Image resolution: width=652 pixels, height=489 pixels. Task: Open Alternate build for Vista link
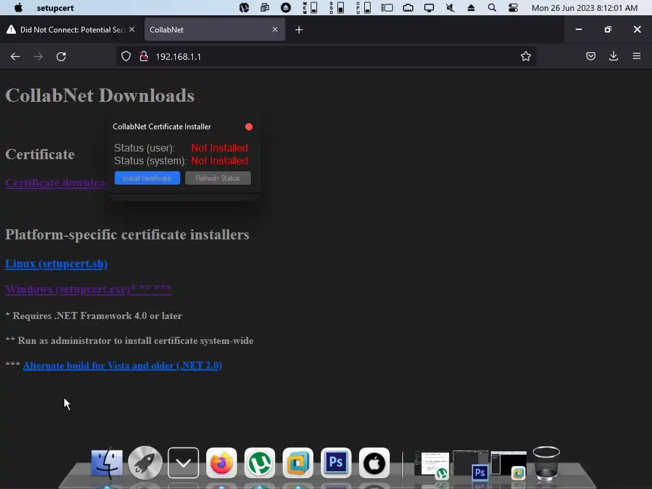click(122, 365)
